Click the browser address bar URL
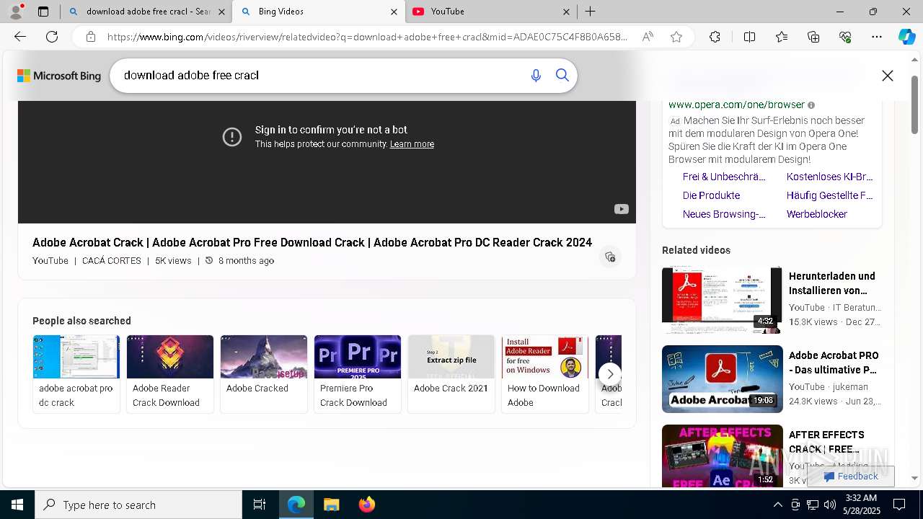Screen dimensions: 923x519 (368, 37)
